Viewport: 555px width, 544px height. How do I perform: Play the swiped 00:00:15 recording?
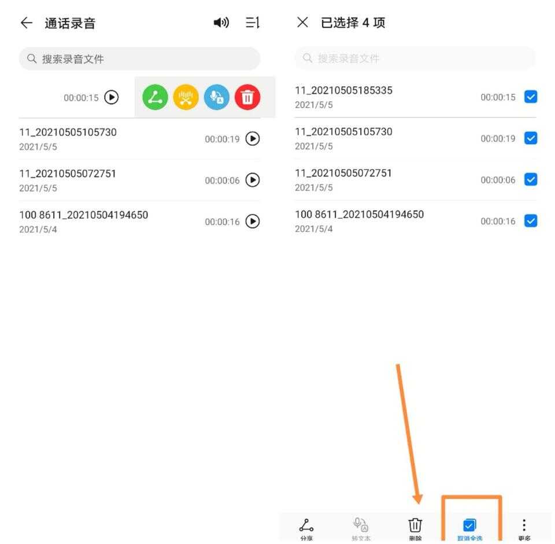coord(112,97)
